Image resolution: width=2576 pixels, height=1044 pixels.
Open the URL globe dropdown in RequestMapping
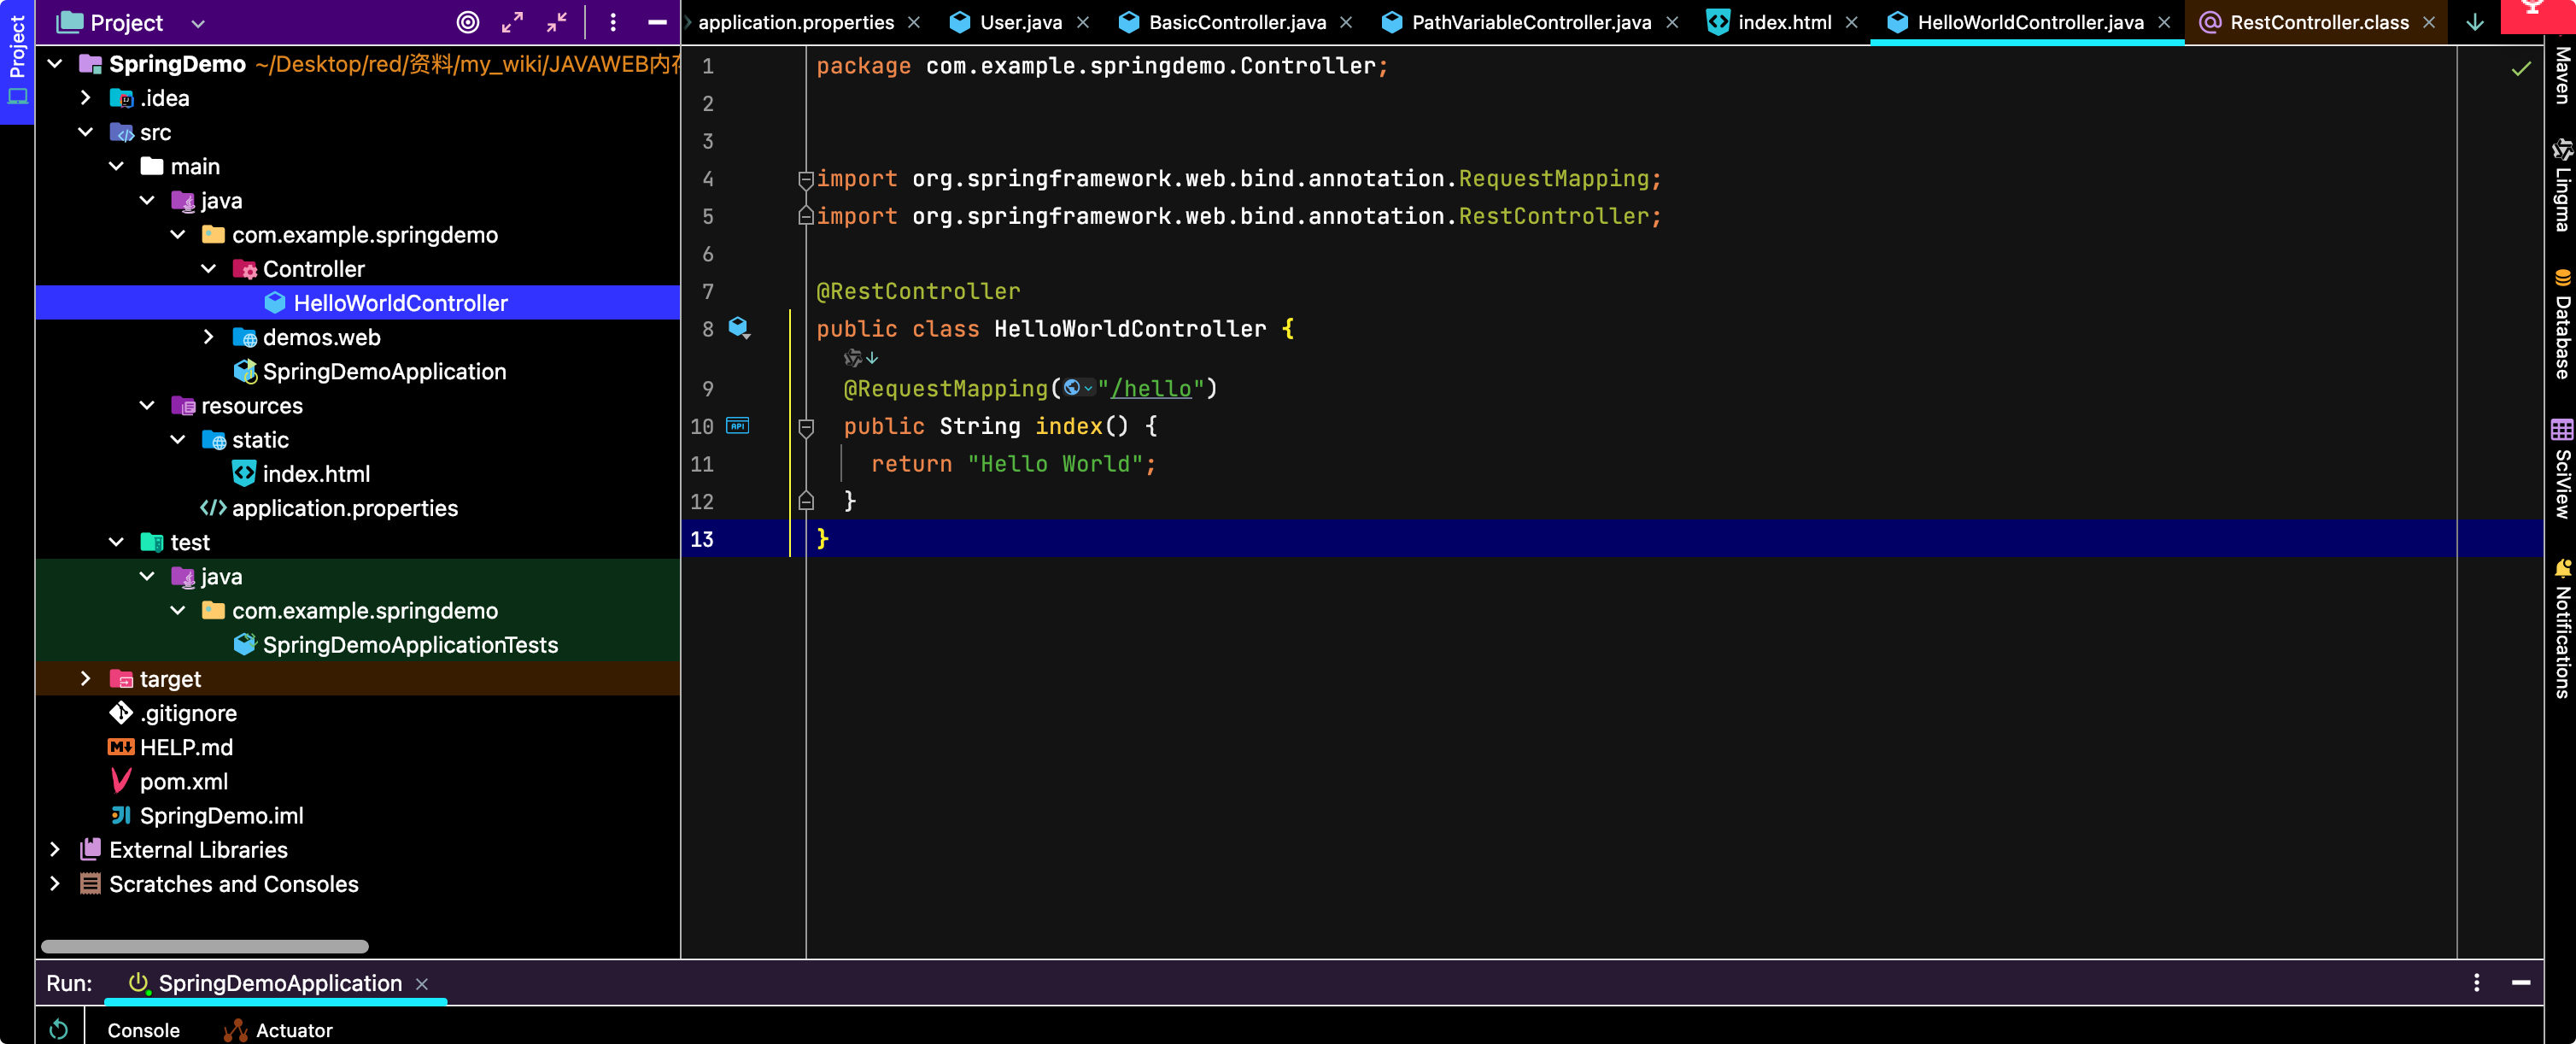click(1078, 388)
